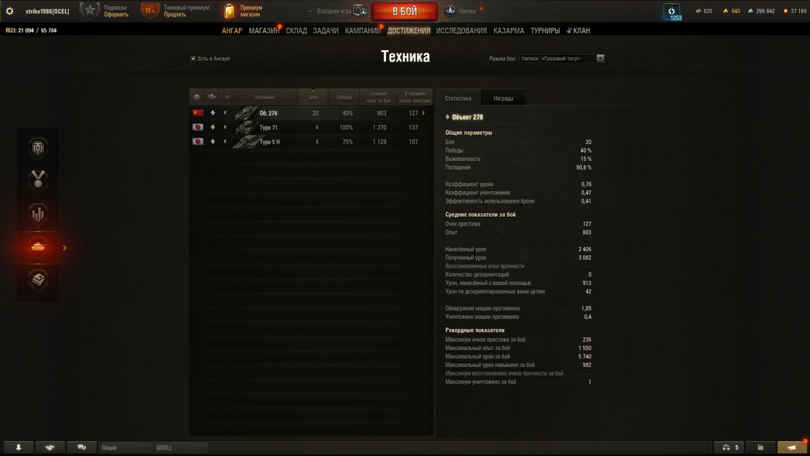Open the МАГАЗИН menu item
The height and width of the screenshot is (456, 810).
[x=264, y=30]
